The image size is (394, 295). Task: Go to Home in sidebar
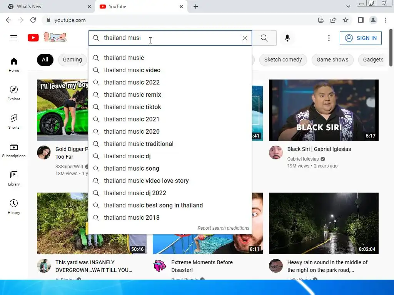[14, 65]
